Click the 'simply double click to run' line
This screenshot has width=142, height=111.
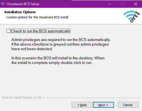tap(52, 63)
